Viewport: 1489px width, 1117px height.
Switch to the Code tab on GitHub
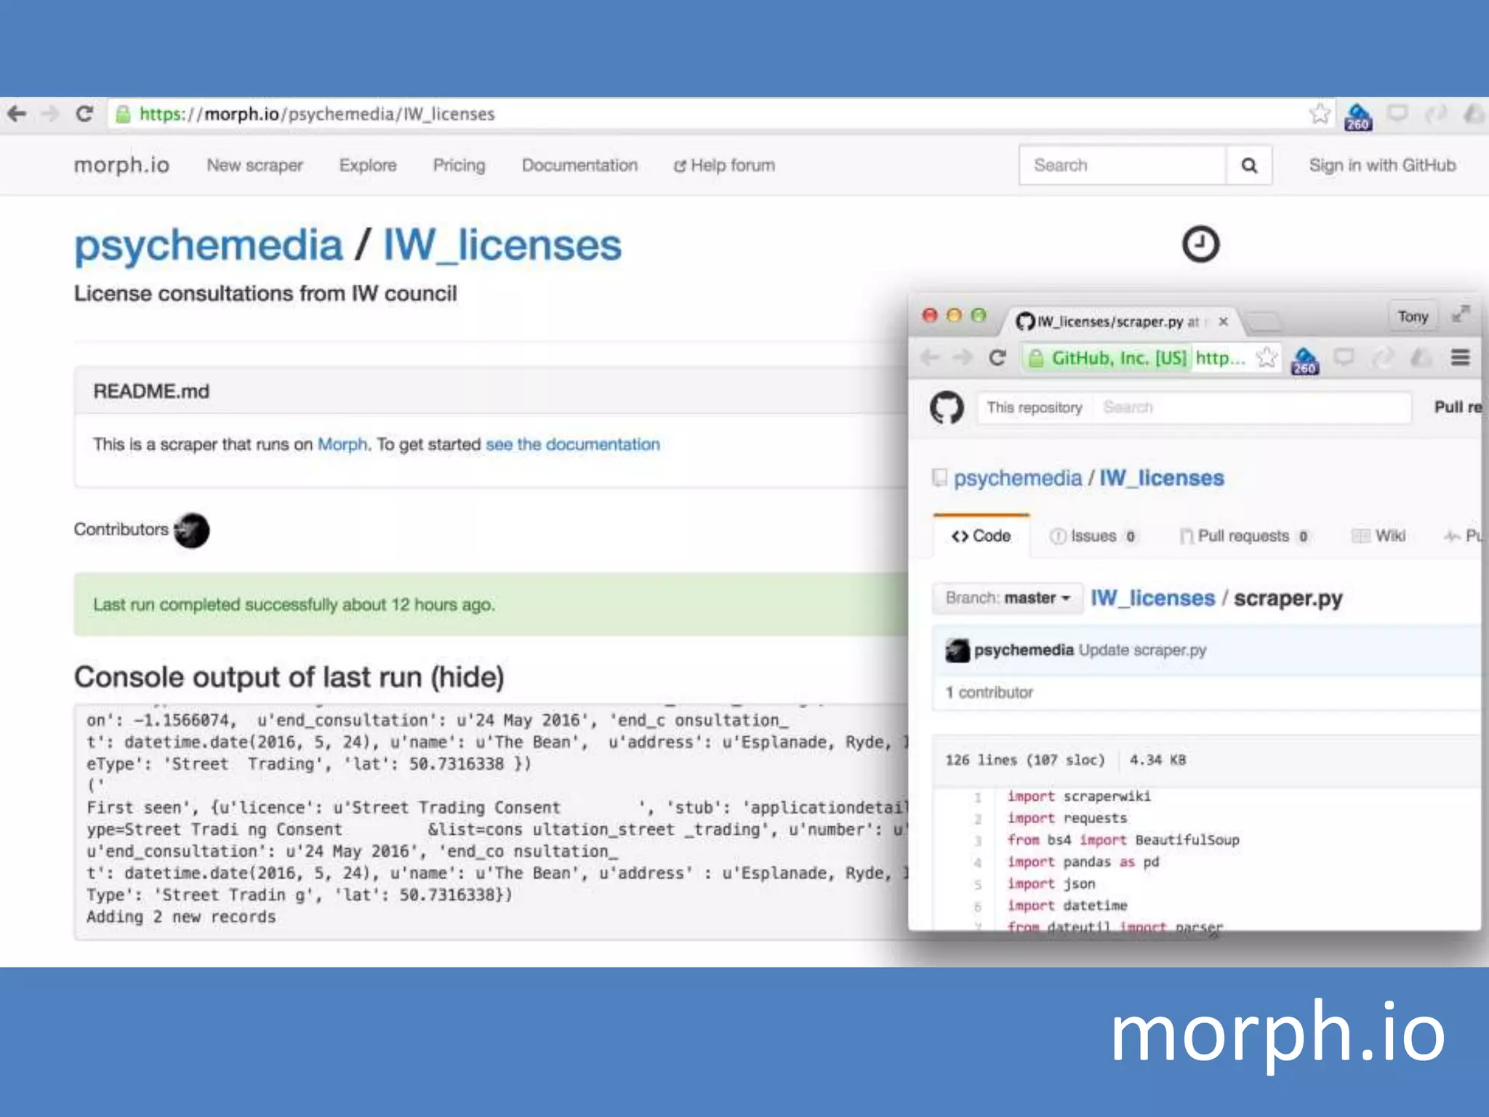[982, 536]
